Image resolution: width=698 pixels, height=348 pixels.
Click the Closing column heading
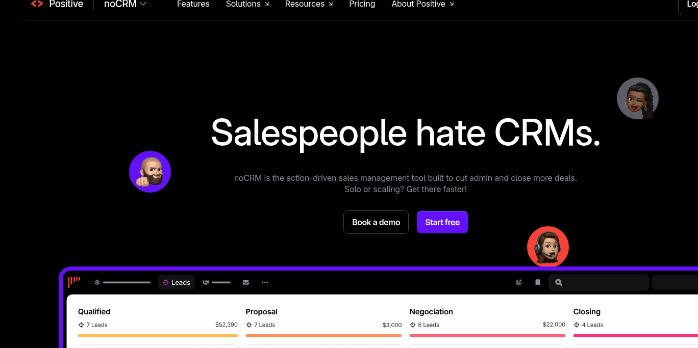(587, 312)
